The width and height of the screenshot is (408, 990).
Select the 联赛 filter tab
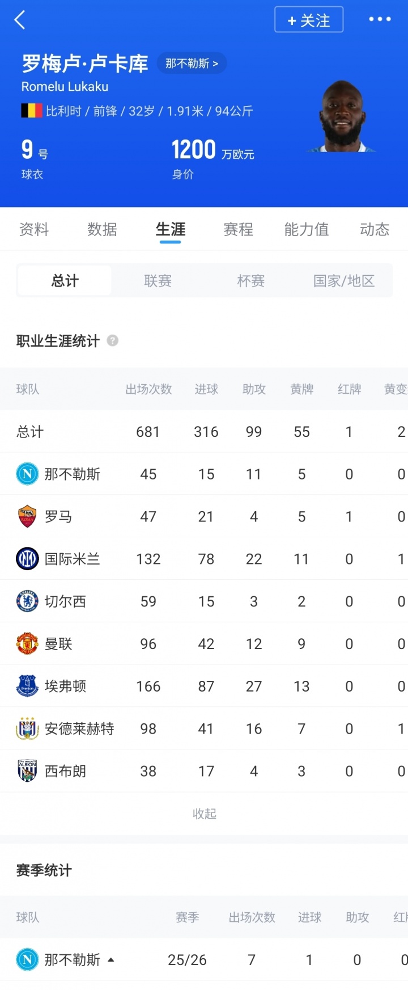click(157, 280)
